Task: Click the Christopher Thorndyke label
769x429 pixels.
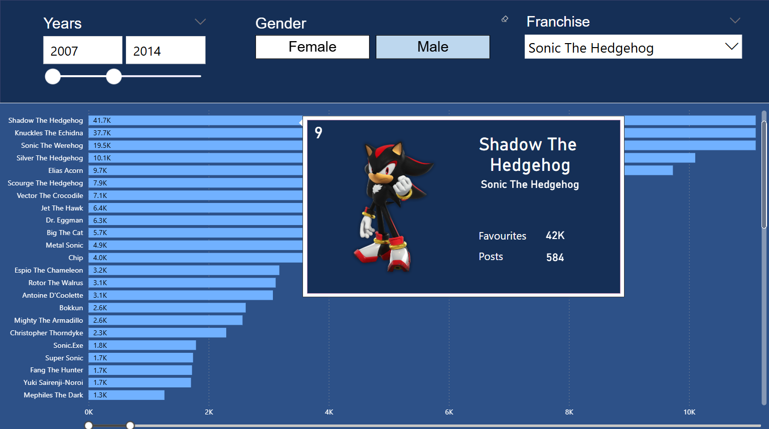Action: 47,333
